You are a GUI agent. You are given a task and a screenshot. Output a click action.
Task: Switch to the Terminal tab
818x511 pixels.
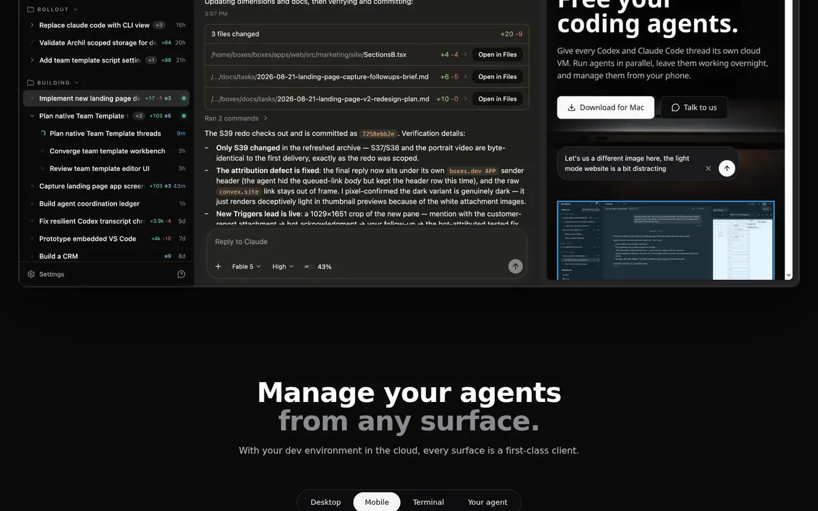pyautogui.click(x=428, y=502)
